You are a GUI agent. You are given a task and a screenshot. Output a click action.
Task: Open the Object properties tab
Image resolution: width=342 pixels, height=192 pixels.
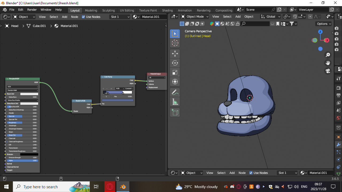pyautogui.click(x=339, y=137)
